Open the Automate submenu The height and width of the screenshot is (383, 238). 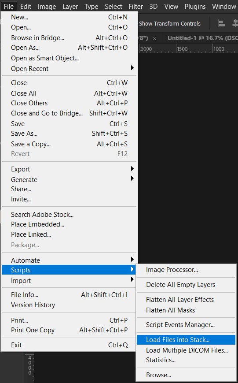tap(70, 260)
